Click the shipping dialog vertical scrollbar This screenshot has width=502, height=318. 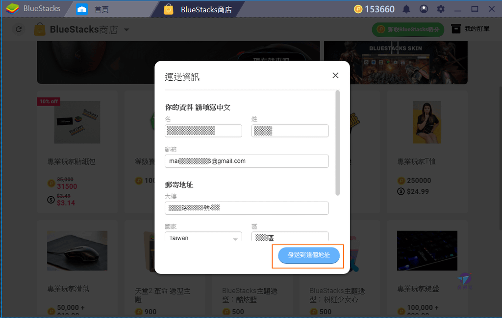pyautogui.click(x=337, y=143)
